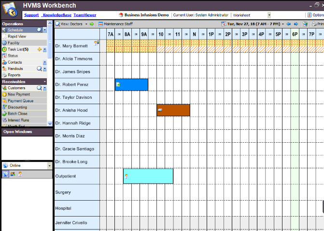The height and width of the screenshot is (231, 324).
Task: Click the search magnifier next to Schedule
Action: click(39, 30)
